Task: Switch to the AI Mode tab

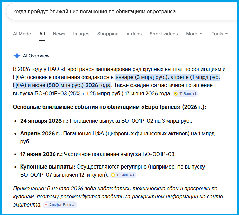Action: (x=22, y=34)
